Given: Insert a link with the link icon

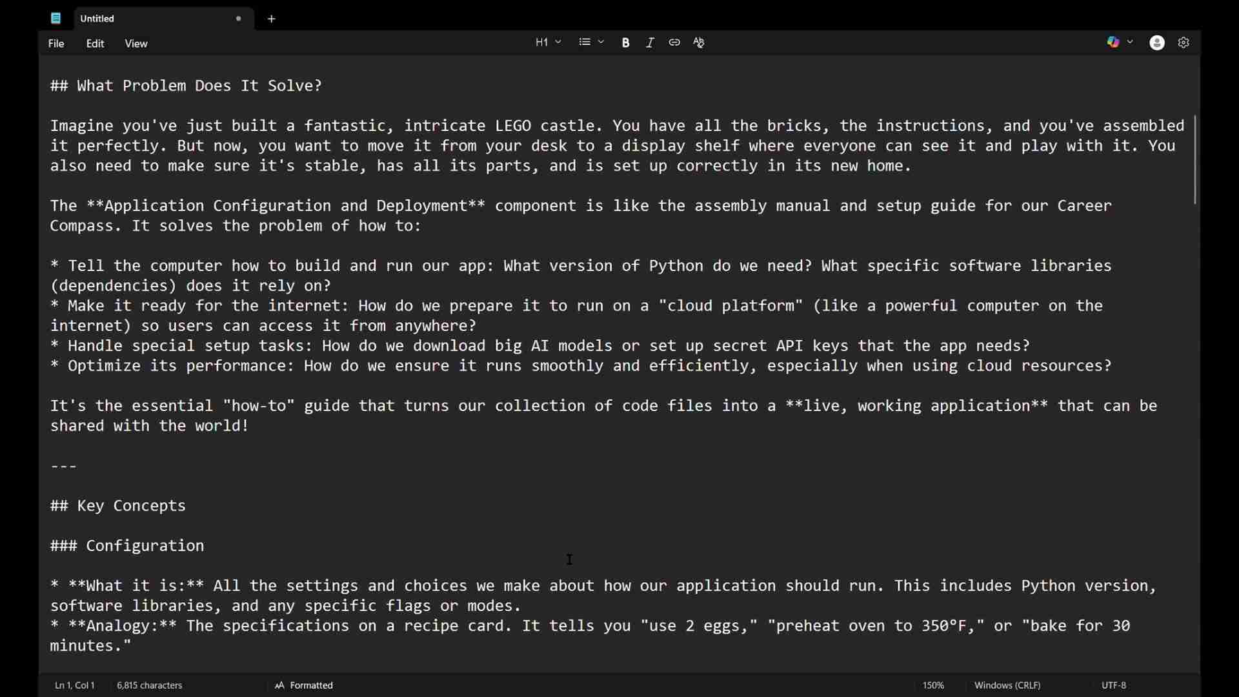Looking at the screenshot, I should coord(675,43).
